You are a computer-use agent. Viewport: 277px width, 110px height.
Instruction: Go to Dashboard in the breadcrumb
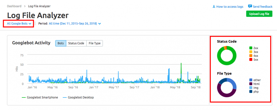[x=14, y=6]
